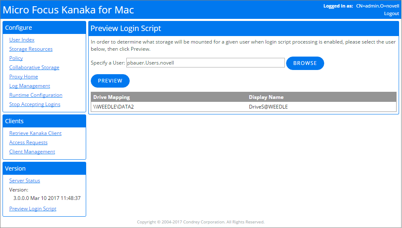The image size is (402, 228).
Task: Click the Clients panel header
Action: (44, 121)
